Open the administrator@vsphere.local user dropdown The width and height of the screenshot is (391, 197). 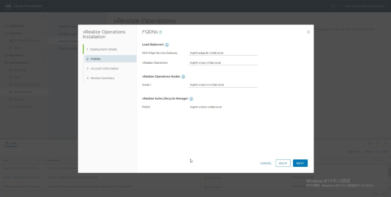point(366,6)
